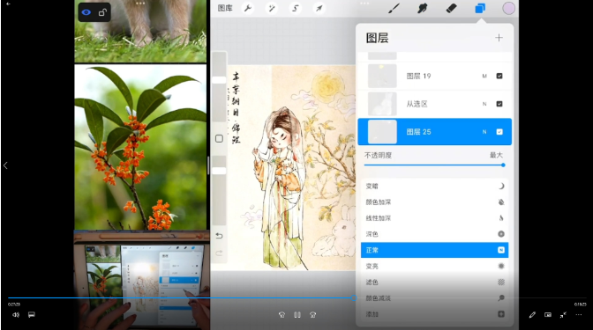Image resolution: width=593 pixels, height=330 pixels.
Task: Choose 深色 blend mode
Action: (434, 234)
